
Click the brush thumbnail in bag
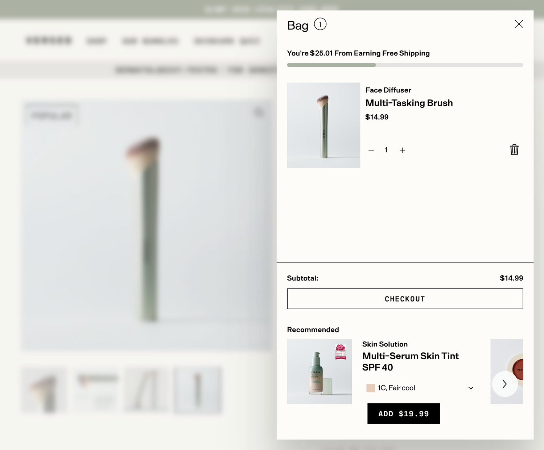click(323, 125)
